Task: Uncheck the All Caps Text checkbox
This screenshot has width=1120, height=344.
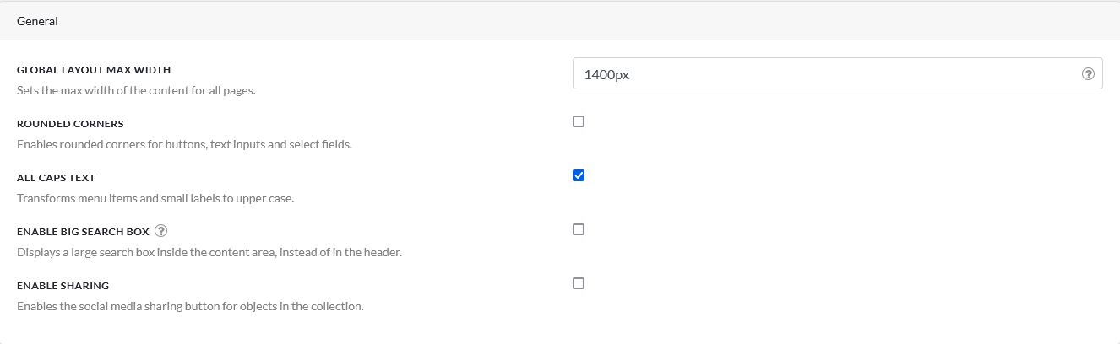Action: pyautogui.click(x=579, y=175)
